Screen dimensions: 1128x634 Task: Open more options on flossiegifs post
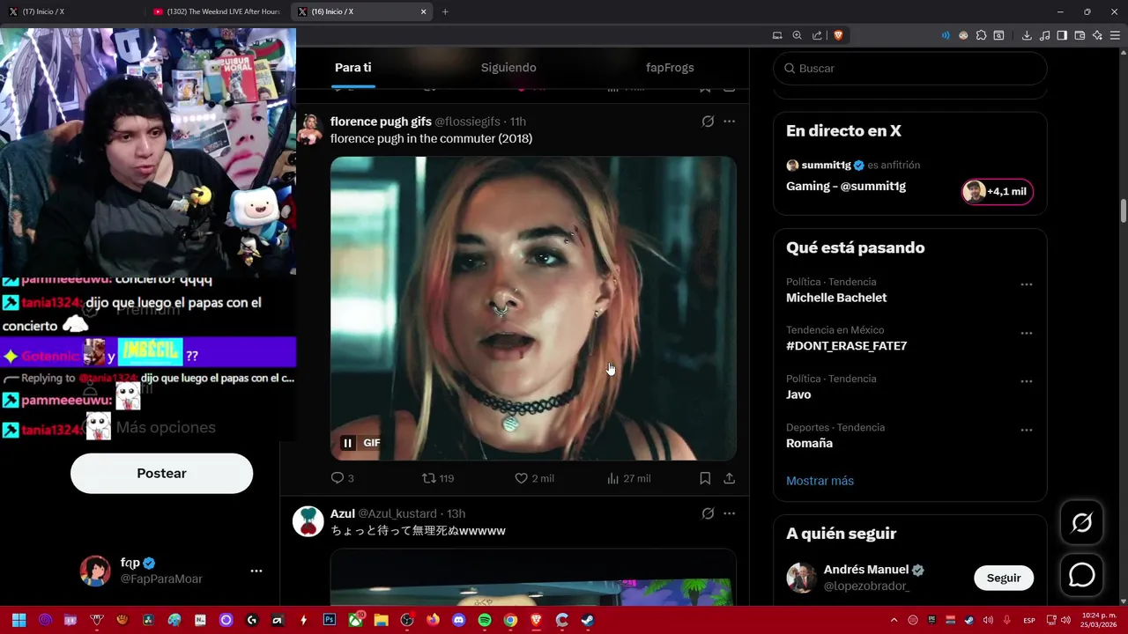[x=729, y=122]
